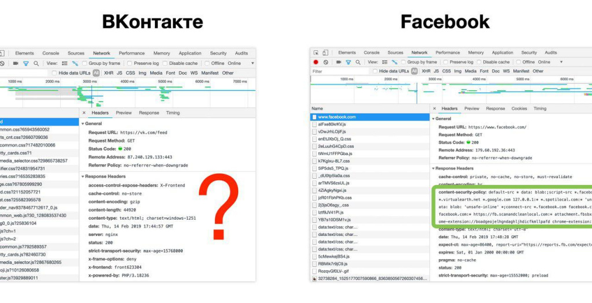592x303 pixels.
Task: Select the All filter in Facebook DevTools
Action: click(x=415, y=71)
